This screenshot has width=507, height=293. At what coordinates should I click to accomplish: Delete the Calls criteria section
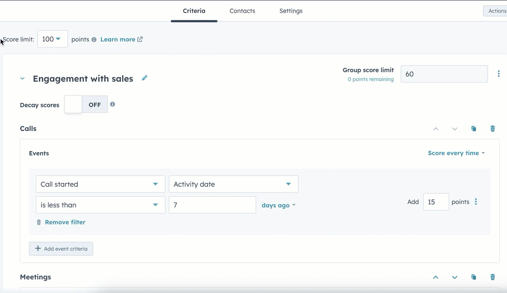[x=493, y=128]
